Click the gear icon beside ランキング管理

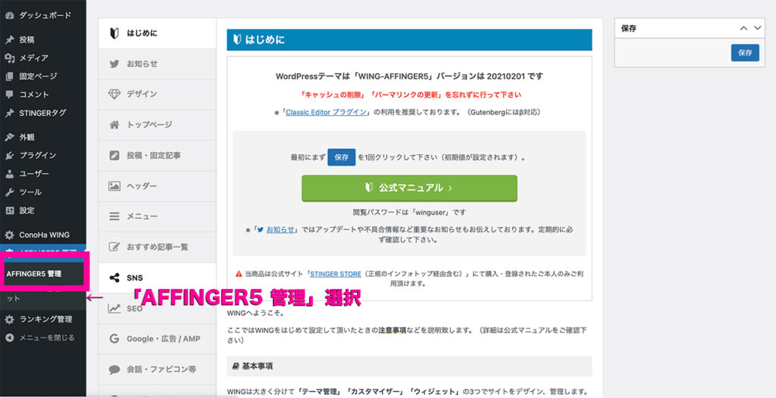(x=9, y=319)
